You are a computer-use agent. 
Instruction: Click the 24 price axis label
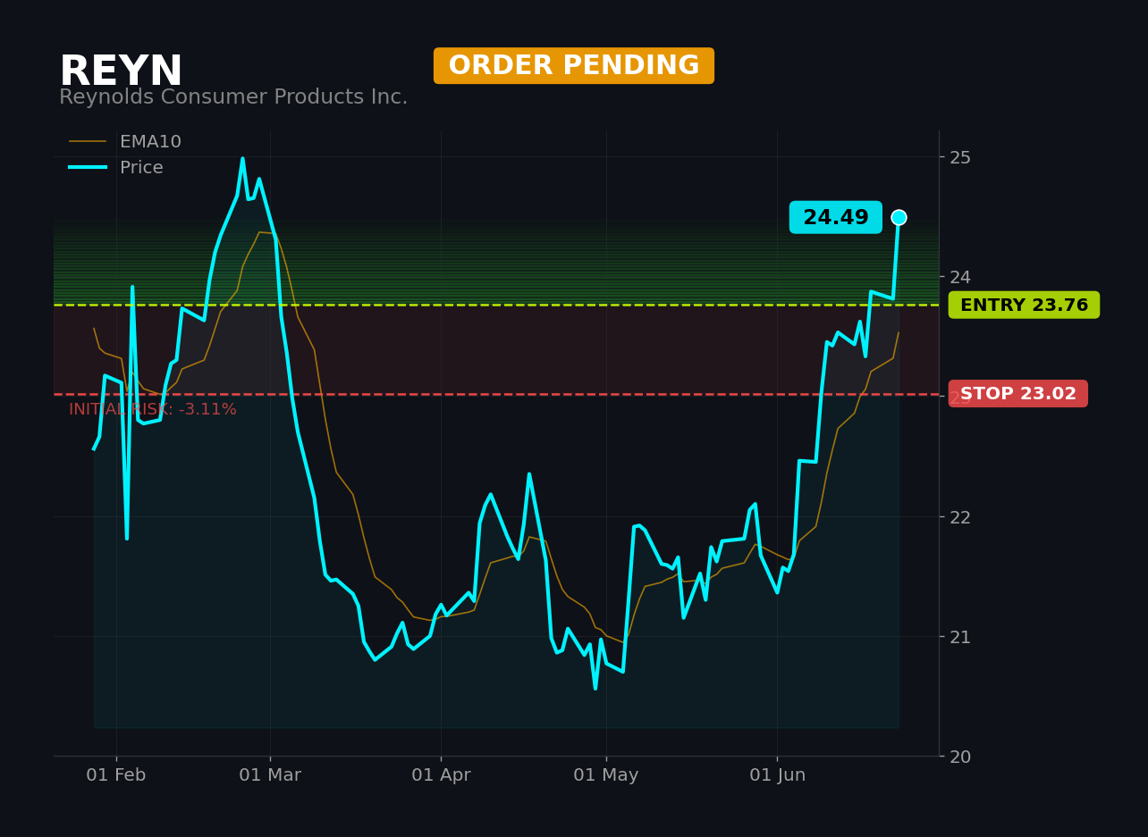960,277
